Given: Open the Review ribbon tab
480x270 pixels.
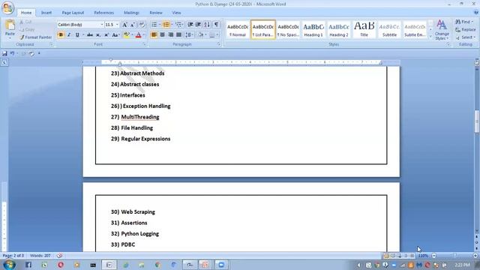Looking at the screenshot, I should 156,13.
